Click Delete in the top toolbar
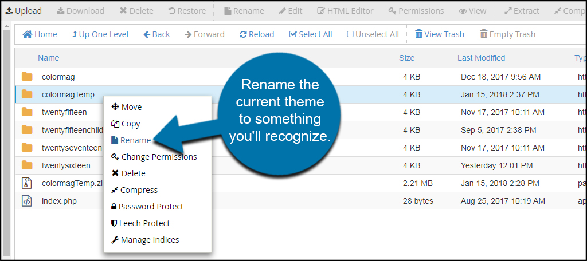587x261 pixels. pyautogui.click(x=136, y=11)
